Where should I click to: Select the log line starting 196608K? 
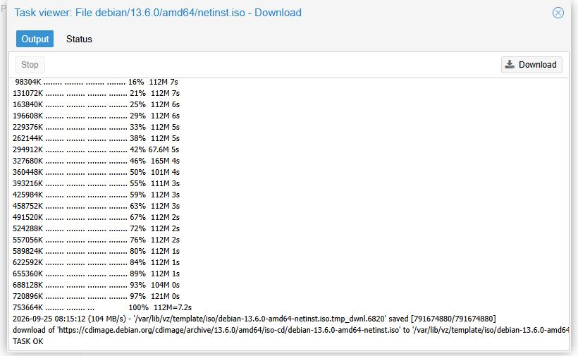[96, 116]
